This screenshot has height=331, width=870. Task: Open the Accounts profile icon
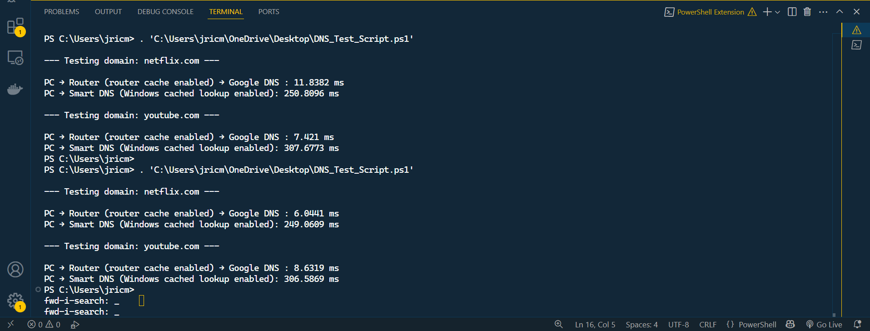tap(15, 270)
